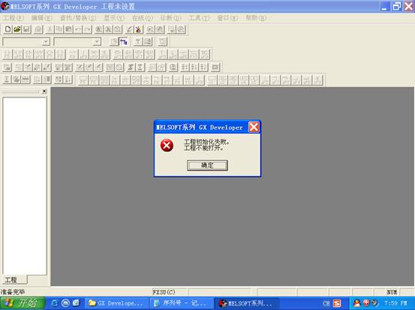
Task: Click the Undo arrow icon
Action: 78,29
